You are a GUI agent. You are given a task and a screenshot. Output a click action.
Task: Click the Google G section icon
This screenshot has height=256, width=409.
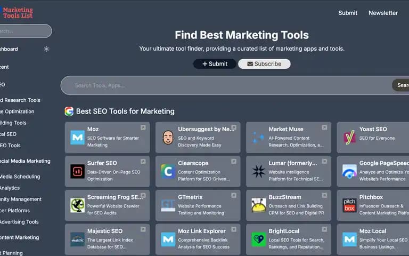coord(69,111)
